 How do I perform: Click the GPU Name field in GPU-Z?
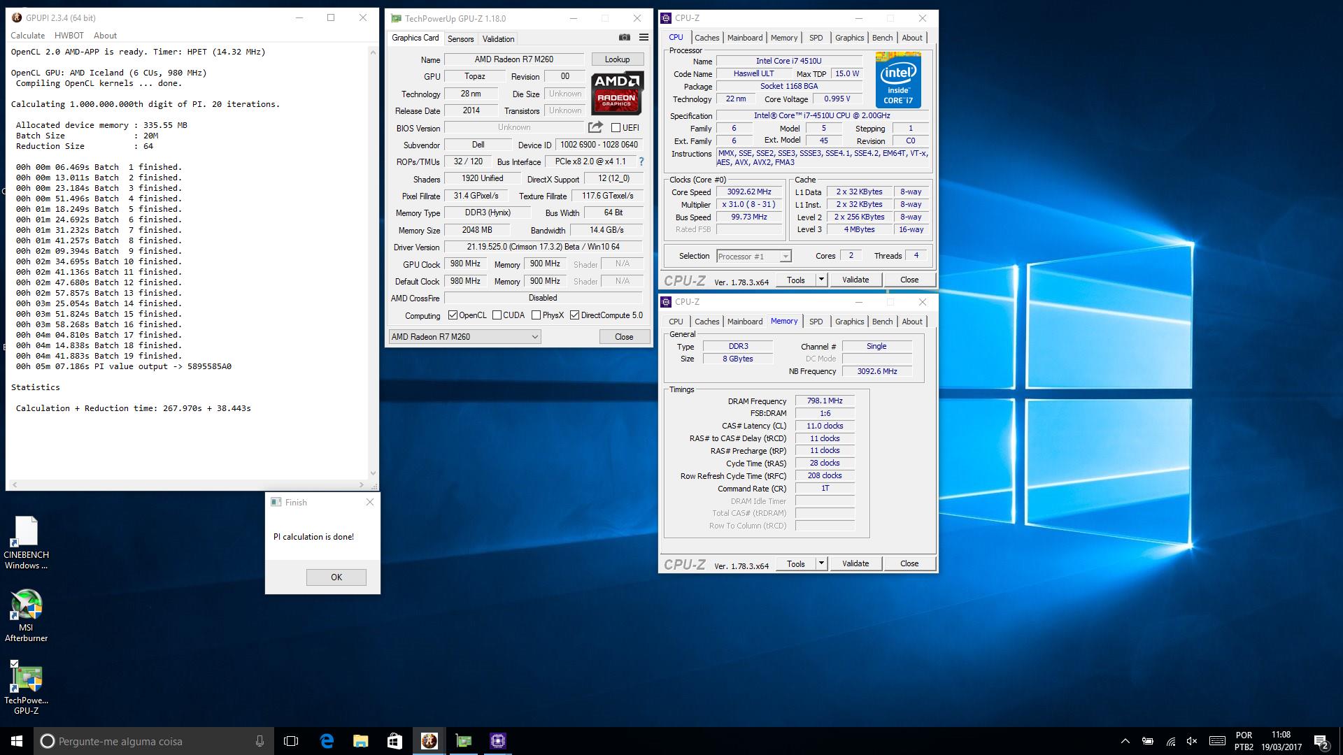[514, 59]
